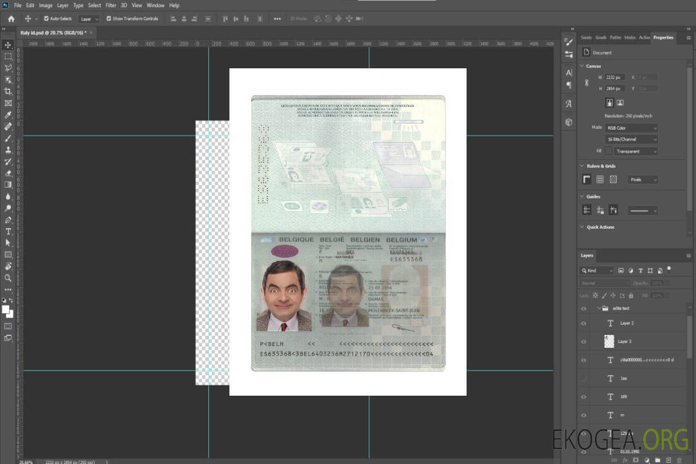The height and width of the screenshot is (464, 696).
Task: Open the 3D panel cube icon
Action: tap(569, 122)
